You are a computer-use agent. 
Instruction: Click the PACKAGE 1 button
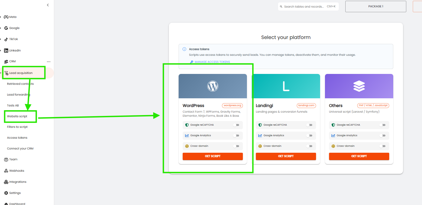pyautogui.click(x=375, y=6)
